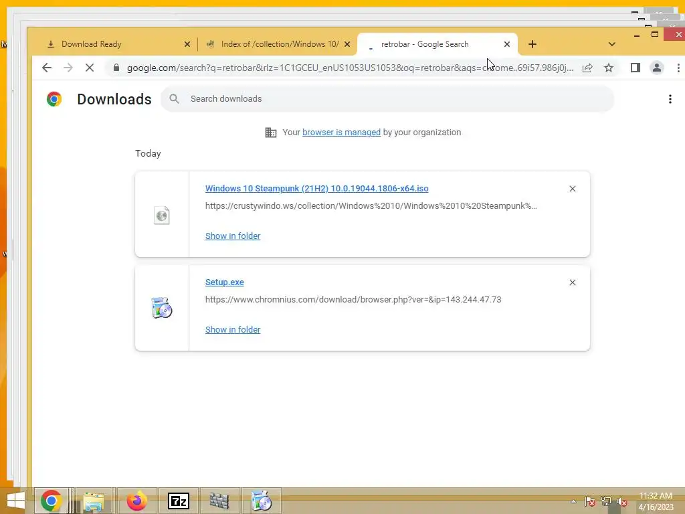The height and width of the screenshot is (514, 685).
Task: Show Setup.exe in folder
Action: [x=233, y=329]
